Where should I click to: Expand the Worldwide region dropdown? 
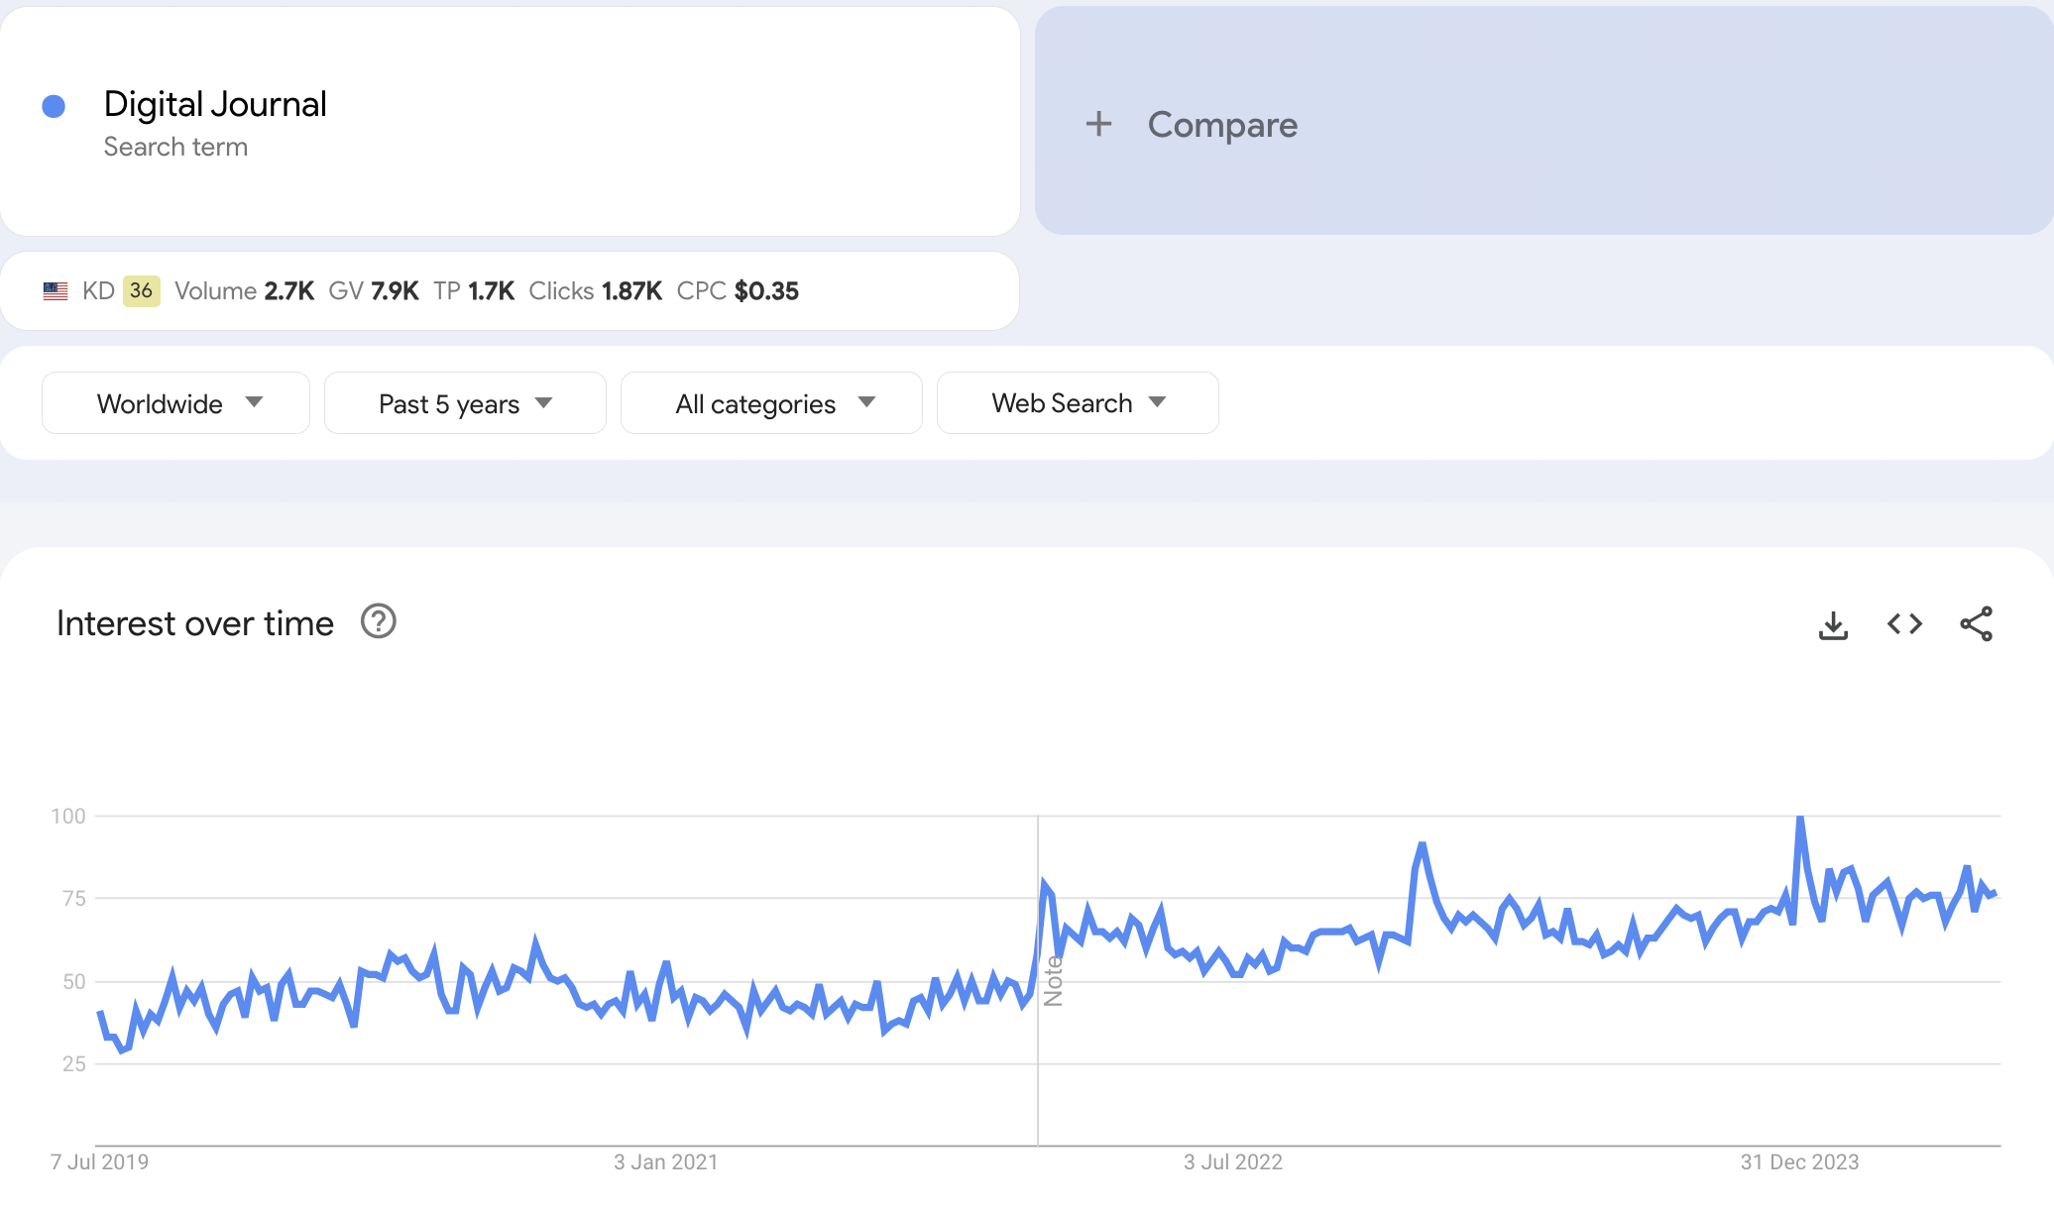[175, 403]
